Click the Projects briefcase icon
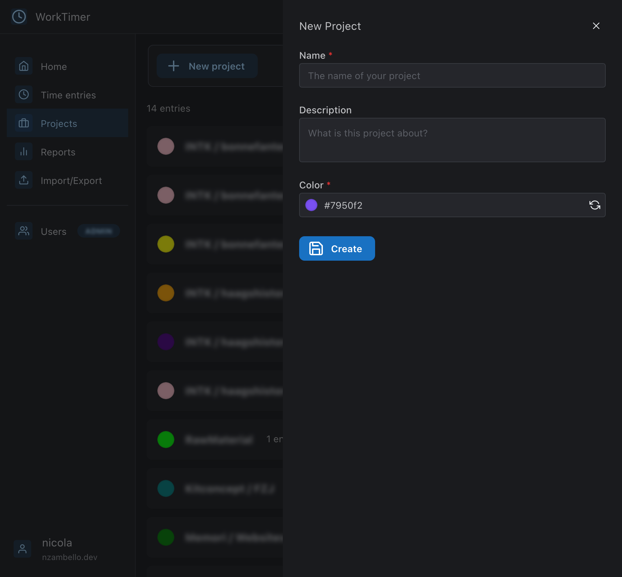Image resolution: width=622 pixels, height=577 pixels. click(x=23, y=123)
